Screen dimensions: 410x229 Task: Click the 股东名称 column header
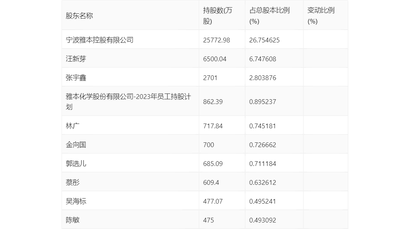click(x=79, y=16)
